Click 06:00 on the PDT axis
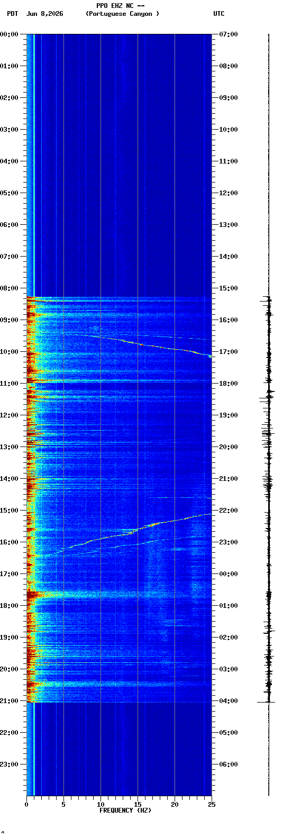The width and height of the screenshot is (292, 838). tap(9, 225)
